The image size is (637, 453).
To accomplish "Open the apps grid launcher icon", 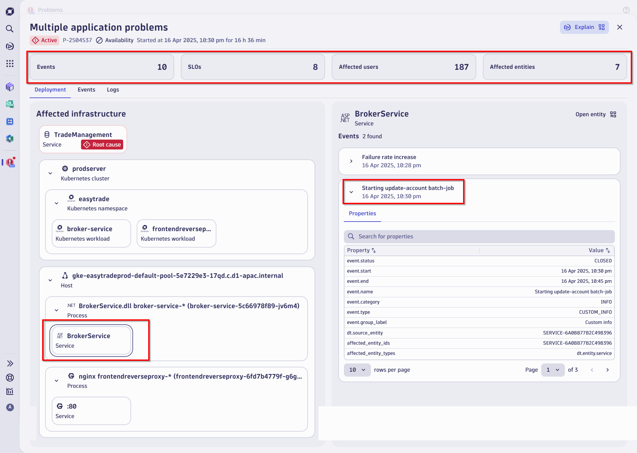I will 10,64.
